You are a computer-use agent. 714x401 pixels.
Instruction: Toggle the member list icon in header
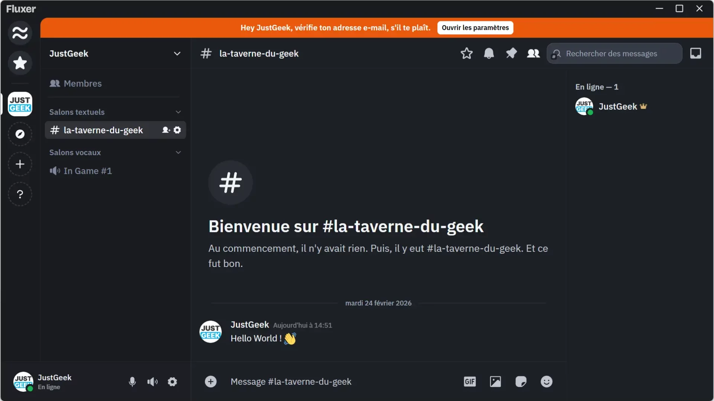[534, 53]
